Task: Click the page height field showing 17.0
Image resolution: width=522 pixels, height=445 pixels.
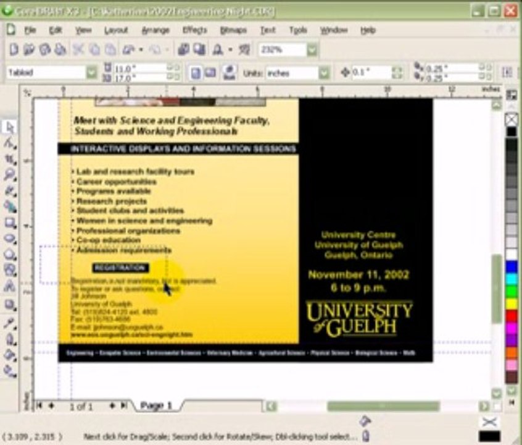Action: click(141, 78)
